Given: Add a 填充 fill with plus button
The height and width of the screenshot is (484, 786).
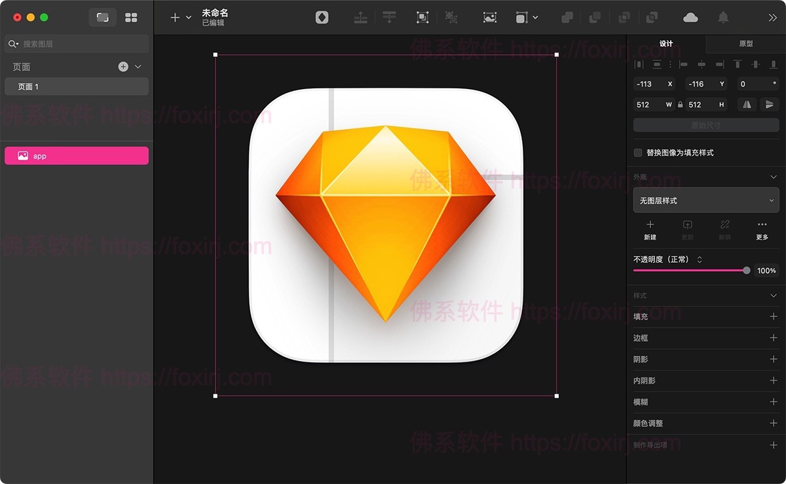Looking at the screenshot, I should click(774, 316).
